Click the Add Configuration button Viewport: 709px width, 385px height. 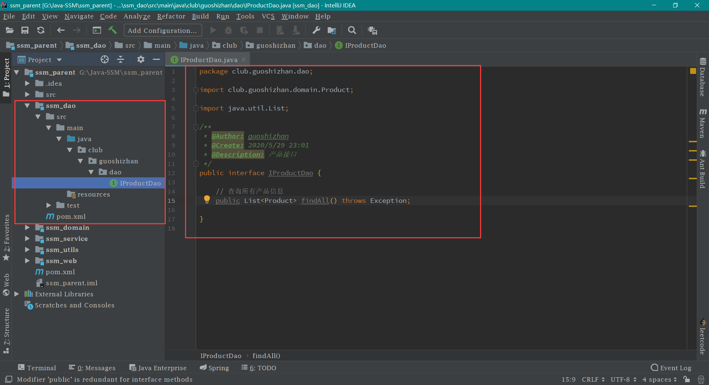(x=162, y=30)
